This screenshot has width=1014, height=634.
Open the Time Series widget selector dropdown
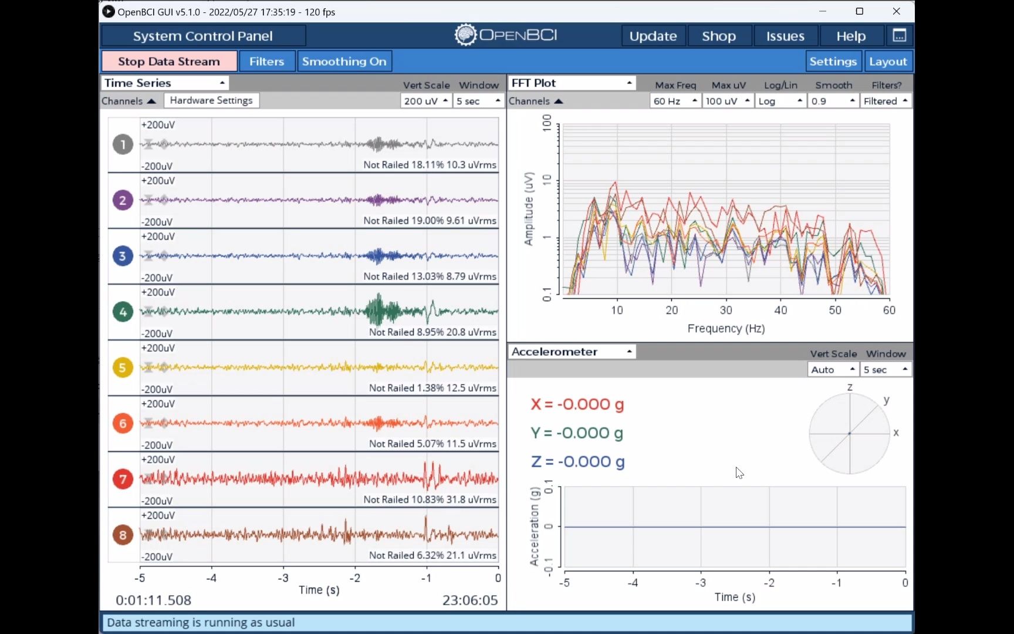click(165, 83)
